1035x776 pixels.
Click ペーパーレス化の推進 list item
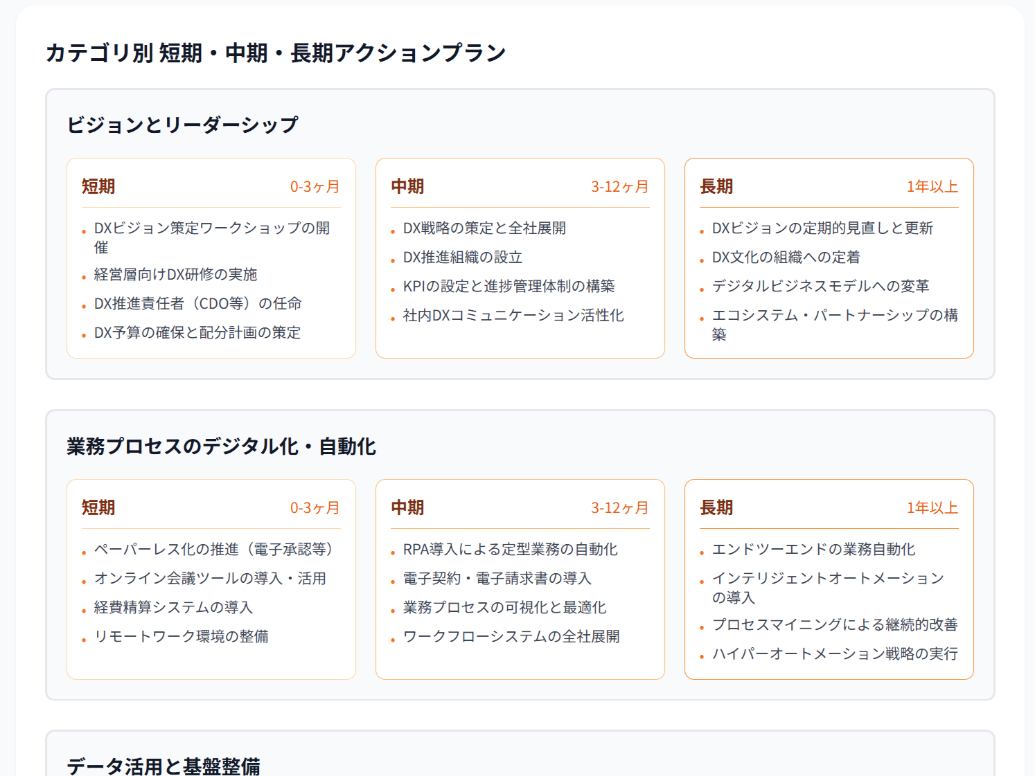click(x=213, y=550)
